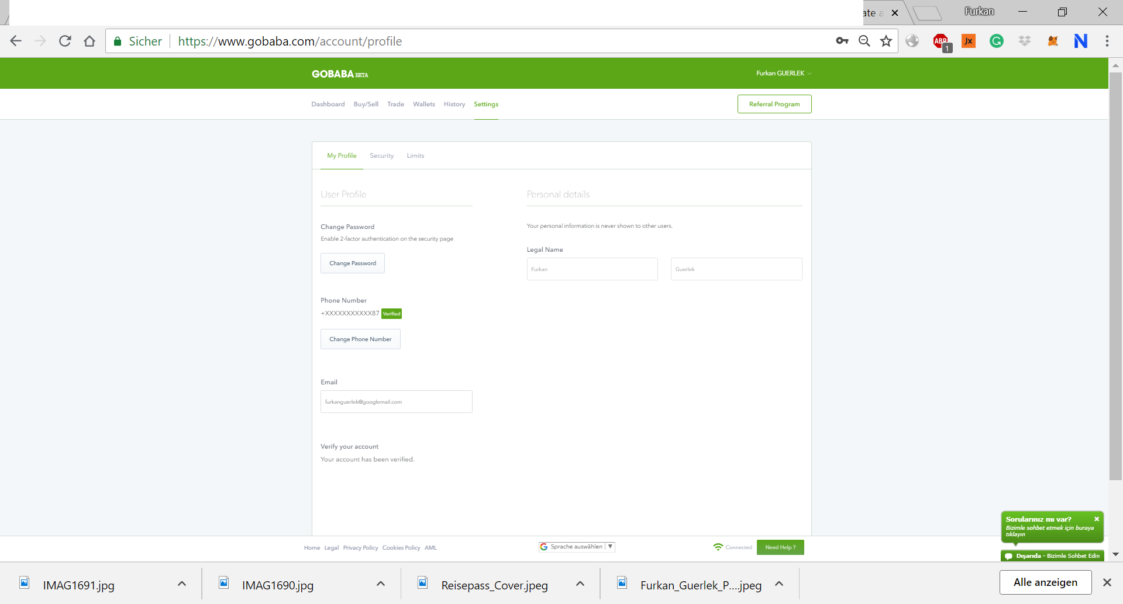This screenshot has width=1123, height=604.
Task: Open the Dashboard menu item
Action: [328, 104]
